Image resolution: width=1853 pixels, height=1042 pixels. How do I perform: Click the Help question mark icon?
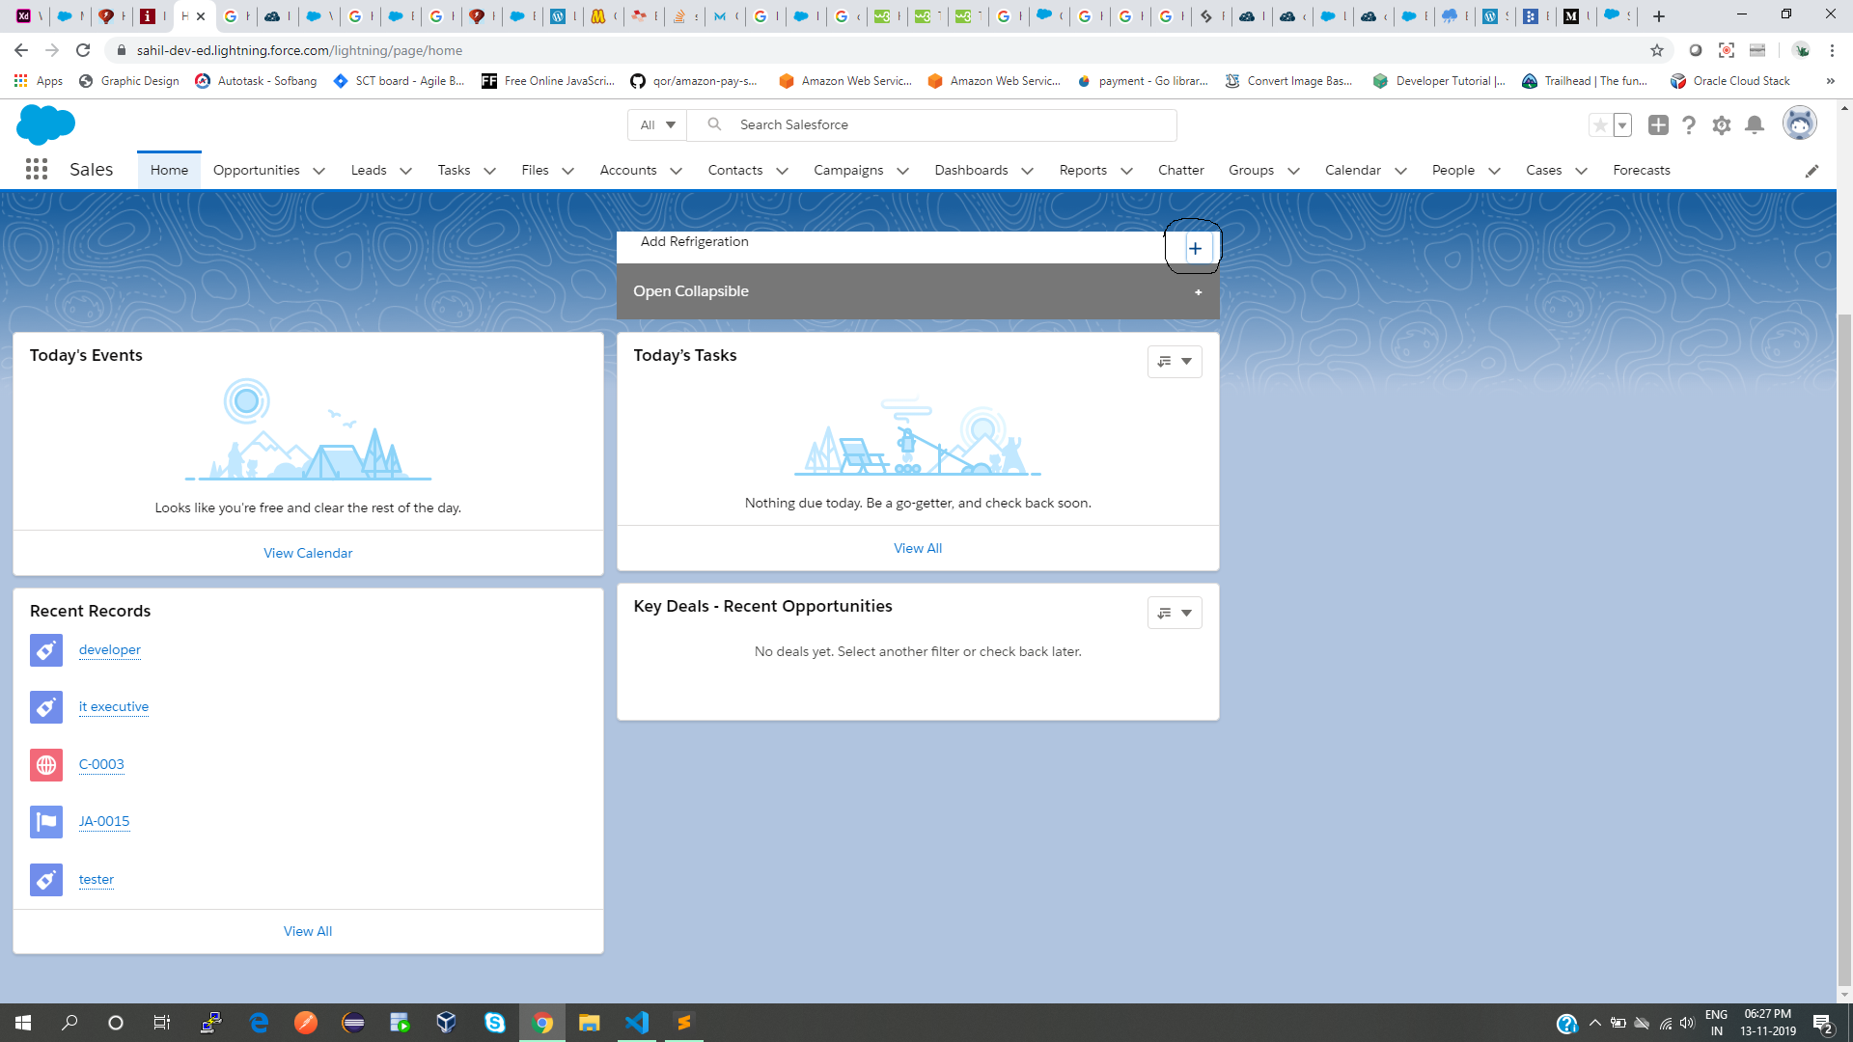(x=1689, y=125)
